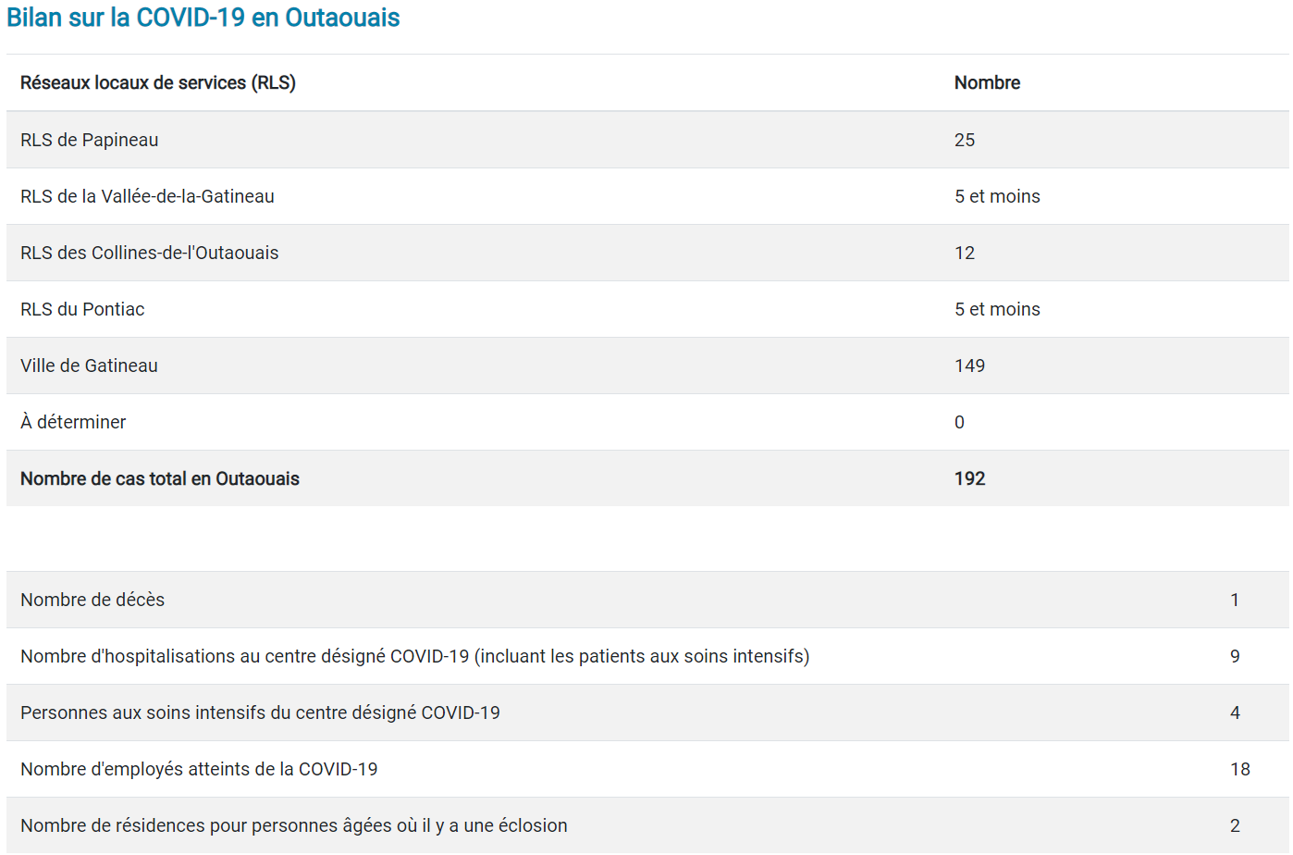The image size is (1293, 855).
Task: Select the 'Nombre de décès' label
Action: (x=92, y=600)
